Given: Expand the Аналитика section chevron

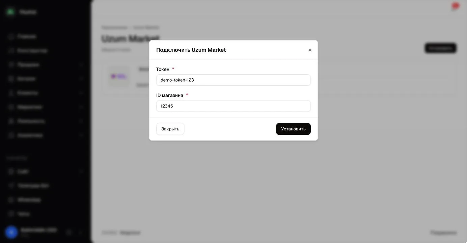Looking at the screenshot, I should coord(81,135).
